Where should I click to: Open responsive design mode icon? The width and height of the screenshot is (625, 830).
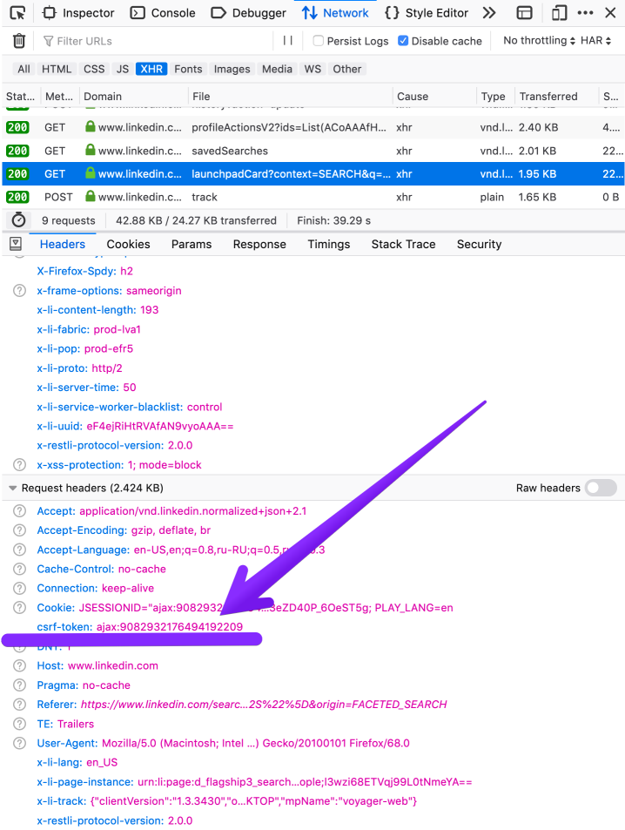(x=559, y=13)
